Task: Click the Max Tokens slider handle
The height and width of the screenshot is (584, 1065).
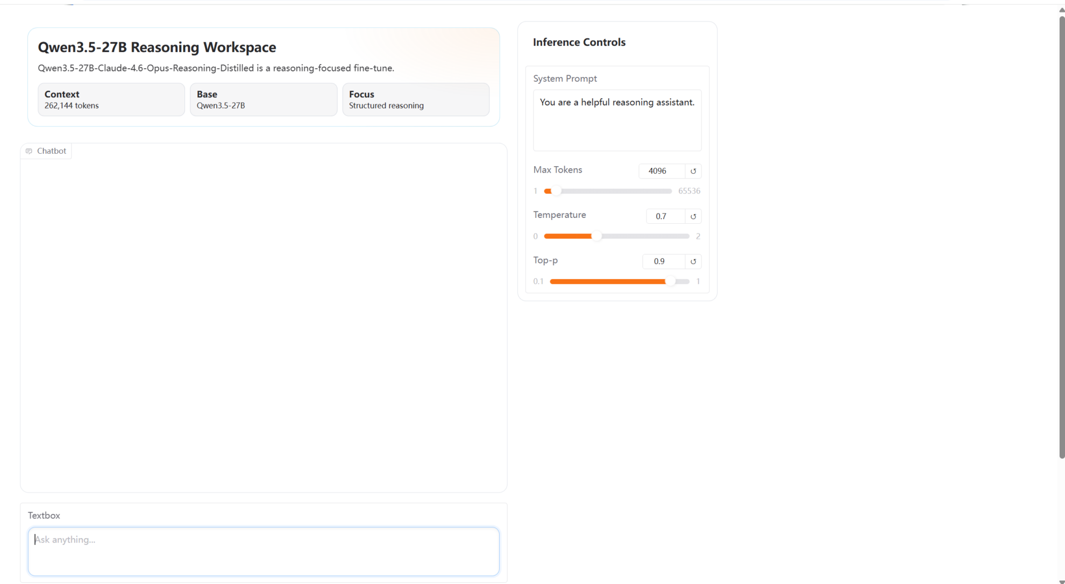Action: coord(556,191)
